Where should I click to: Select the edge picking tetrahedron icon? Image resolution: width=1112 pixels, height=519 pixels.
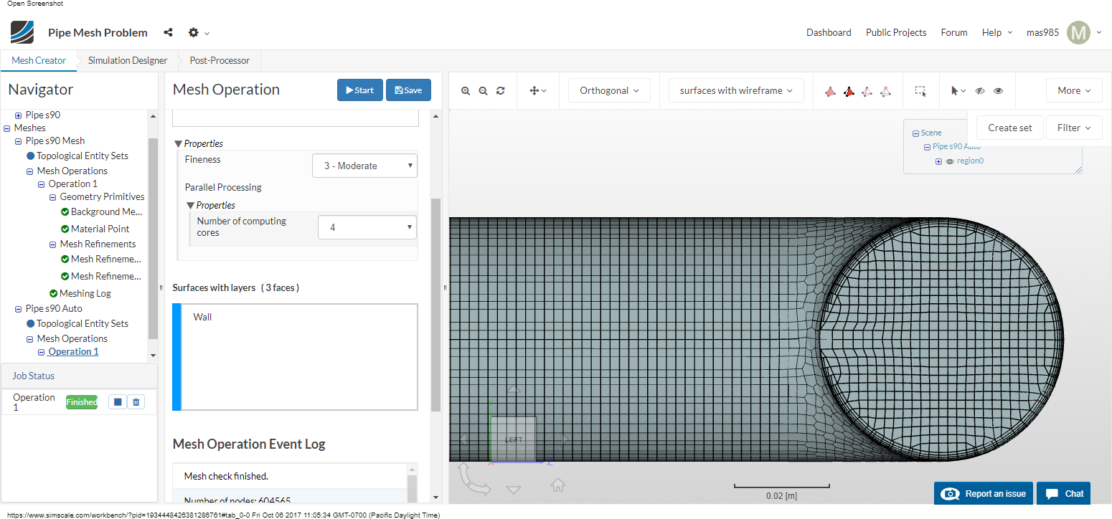867,91
